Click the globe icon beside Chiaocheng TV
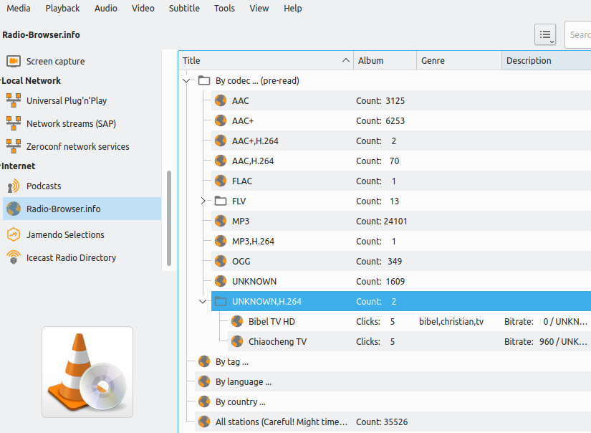591x433 pixels. tap(237, 341)
